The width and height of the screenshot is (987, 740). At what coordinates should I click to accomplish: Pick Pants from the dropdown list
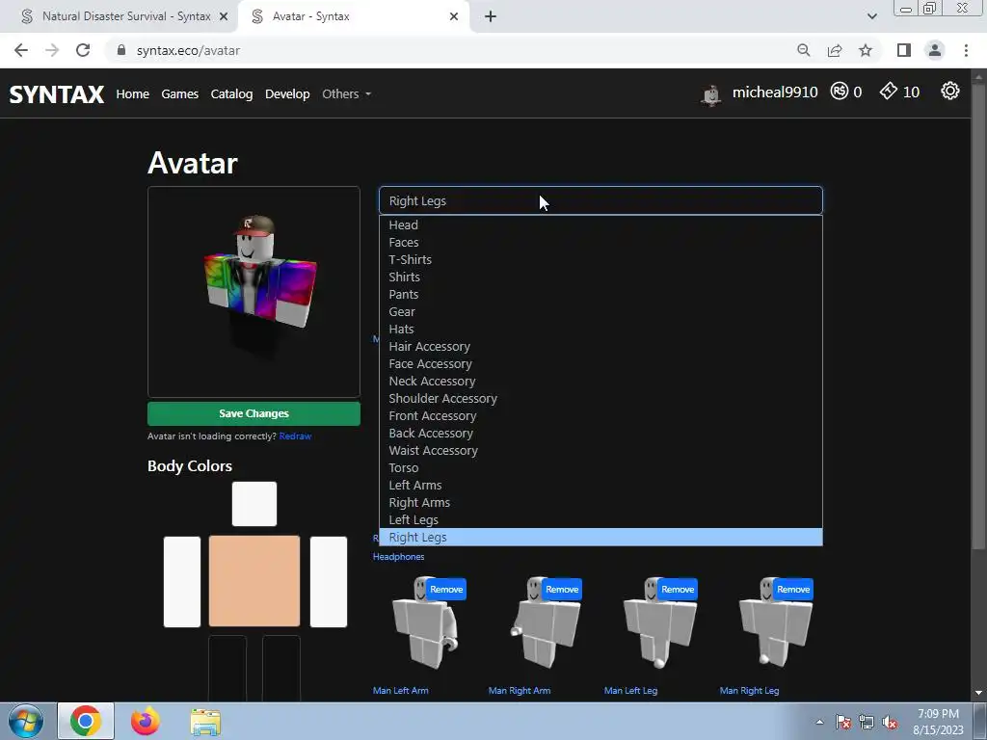pyautogui.click(x=600, y=294)
